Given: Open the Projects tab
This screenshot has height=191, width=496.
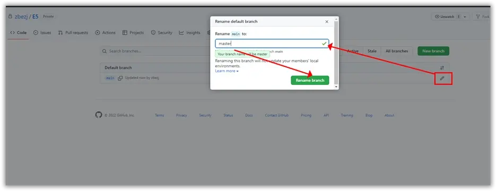Looking at the screenshot, I should (133, 32).
